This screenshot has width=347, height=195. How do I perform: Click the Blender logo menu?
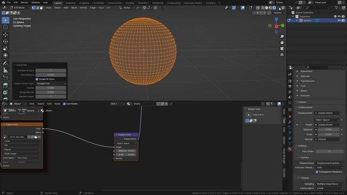3,3
